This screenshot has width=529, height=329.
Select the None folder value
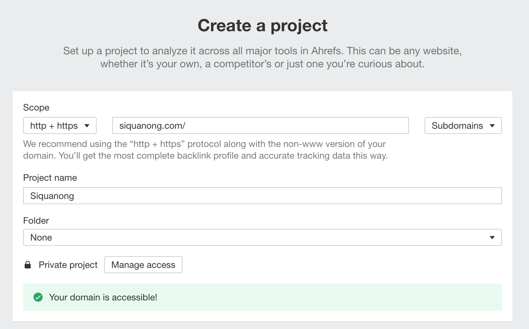pos(41,237)
